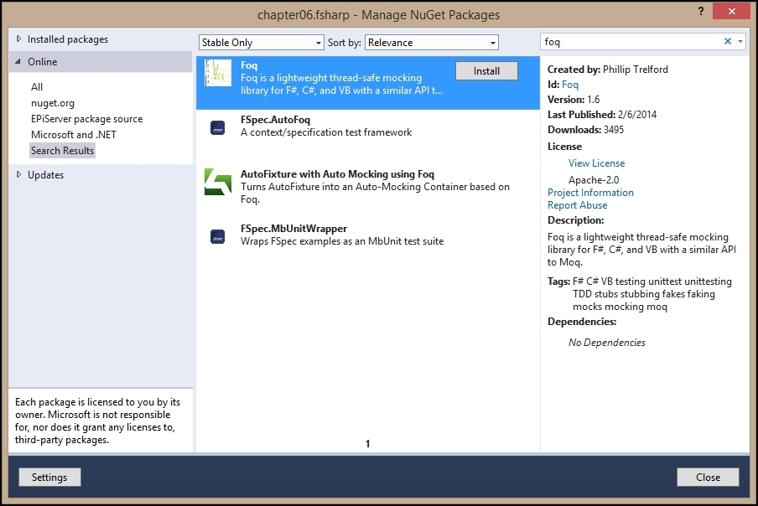Click the Foq package icon
The height and width of the screenshot is (506, 758).
click(x=217, y=73)
